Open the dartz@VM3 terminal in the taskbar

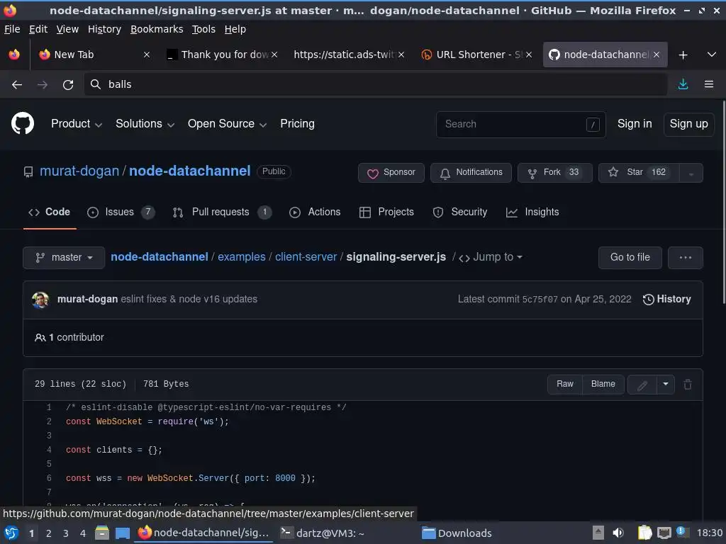(323, 533)
